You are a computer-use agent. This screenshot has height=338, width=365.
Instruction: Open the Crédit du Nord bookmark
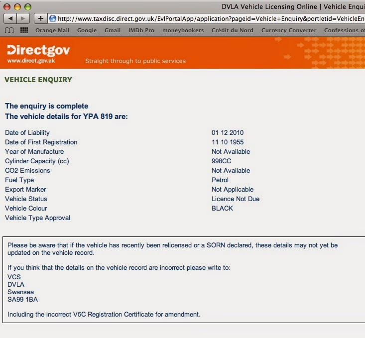pos(233,30)
